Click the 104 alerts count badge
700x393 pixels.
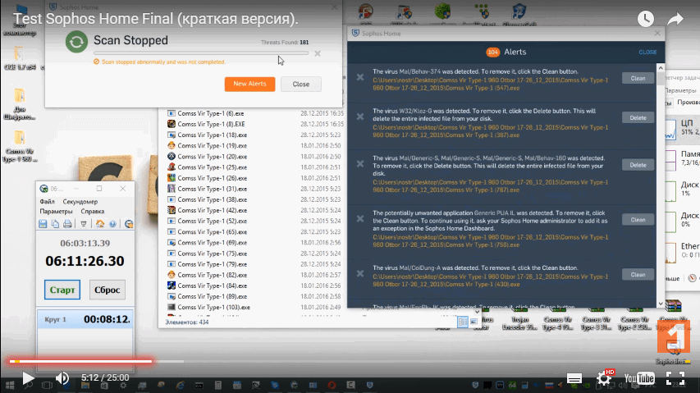coord(493,53)
